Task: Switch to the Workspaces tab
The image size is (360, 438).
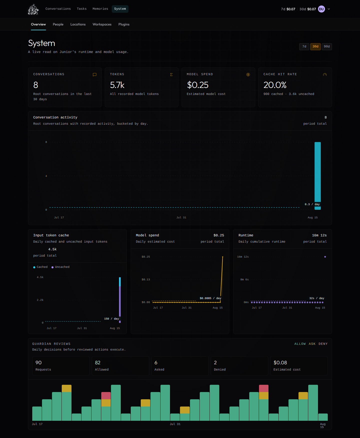Action: pos(102,24)
